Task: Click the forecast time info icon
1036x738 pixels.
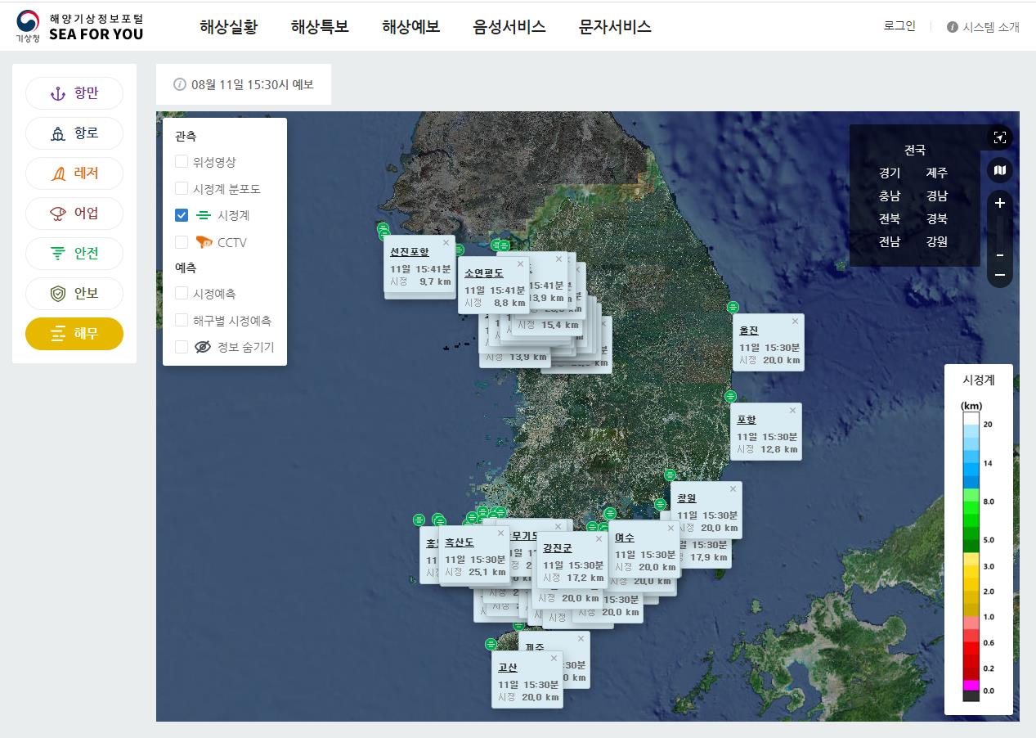Action: coord(180,84)
